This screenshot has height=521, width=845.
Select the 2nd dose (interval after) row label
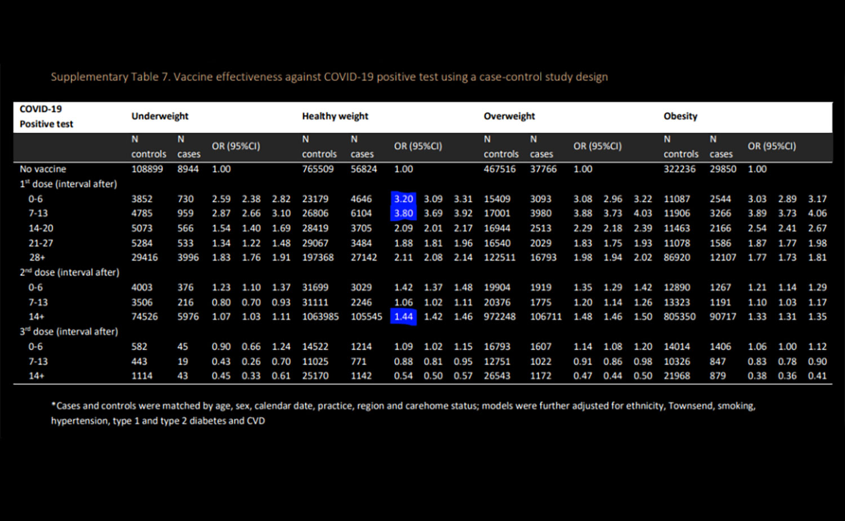click(69, 273)
